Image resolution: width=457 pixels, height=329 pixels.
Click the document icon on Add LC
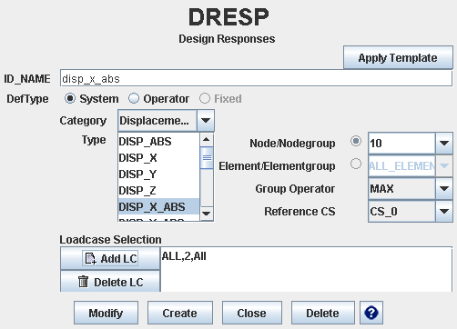point(90,258)
